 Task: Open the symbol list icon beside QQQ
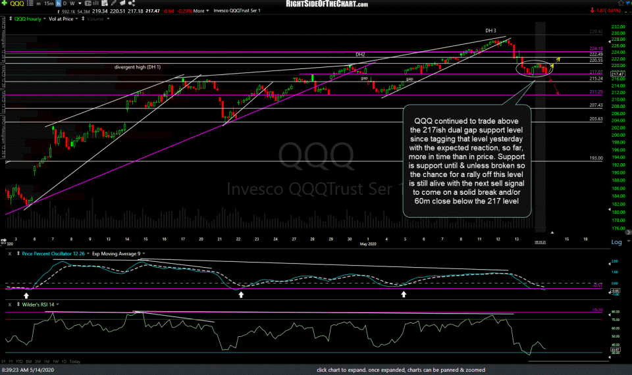[30, 3]
